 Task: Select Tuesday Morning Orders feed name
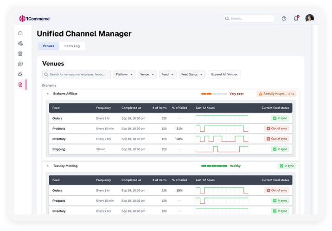point(57,191)
